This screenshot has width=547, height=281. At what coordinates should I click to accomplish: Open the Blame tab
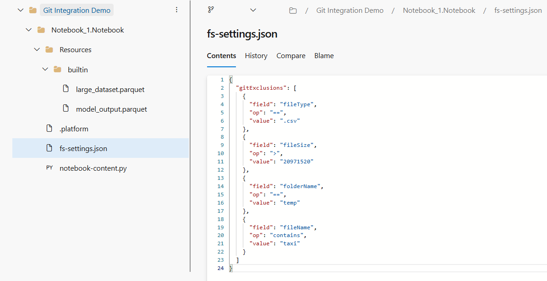tap(324, 56)
